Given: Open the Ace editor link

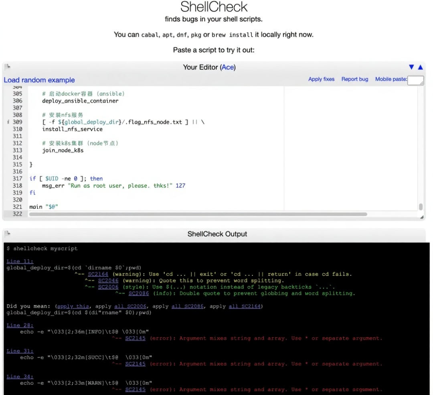Looking at the screenshot, I should point(227,67).
